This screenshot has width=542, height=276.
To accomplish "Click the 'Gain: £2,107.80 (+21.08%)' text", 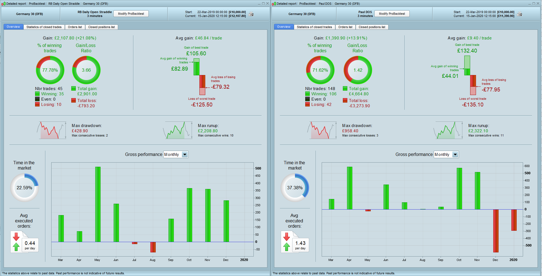I will point(70,38).
